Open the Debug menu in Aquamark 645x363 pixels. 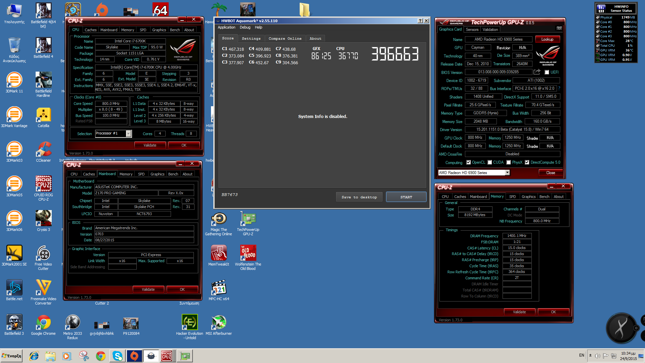[x=245, y=28]
